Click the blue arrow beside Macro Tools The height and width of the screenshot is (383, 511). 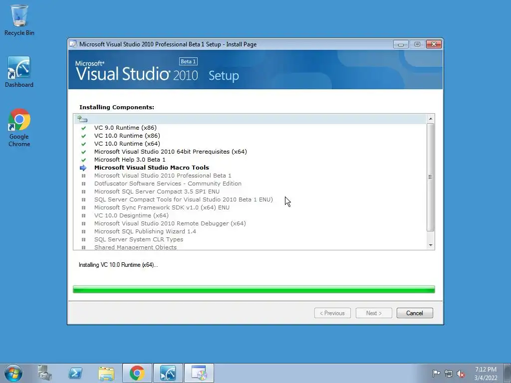point(83,168)
